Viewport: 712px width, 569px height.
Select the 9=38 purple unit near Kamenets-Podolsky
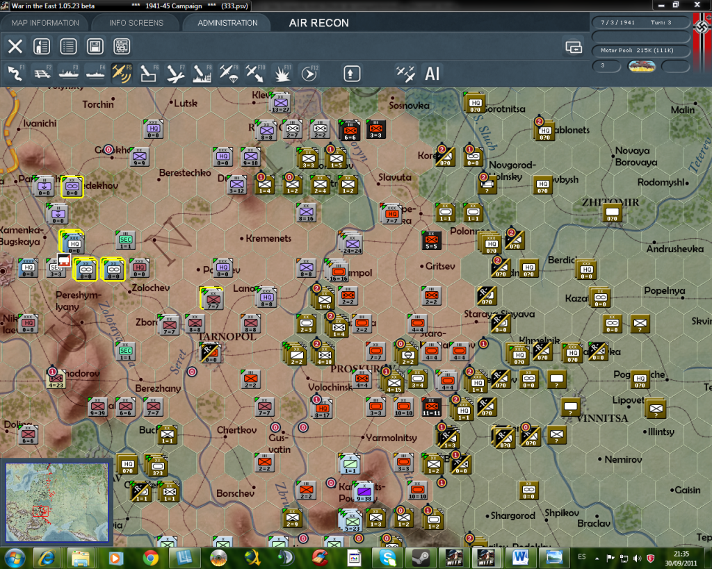tap(363, 493)
